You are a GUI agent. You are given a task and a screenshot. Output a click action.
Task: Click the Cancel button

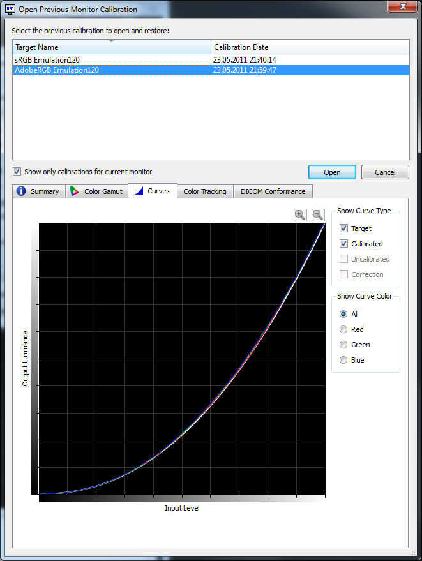(x=385, y=172)
